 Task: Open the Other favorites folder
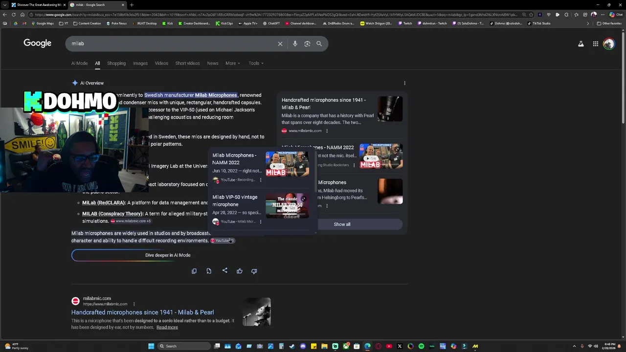[x=609, y=23]
